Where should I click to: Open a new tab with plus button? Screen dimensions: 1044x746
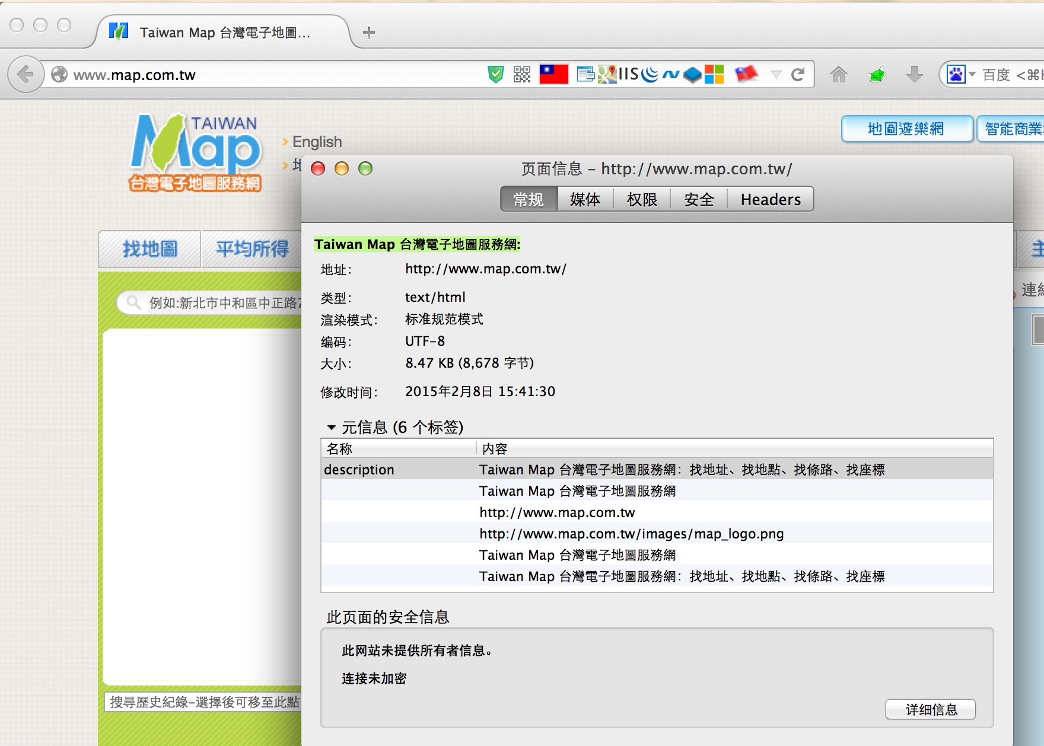pyautogui.click(x=369, y=33)
